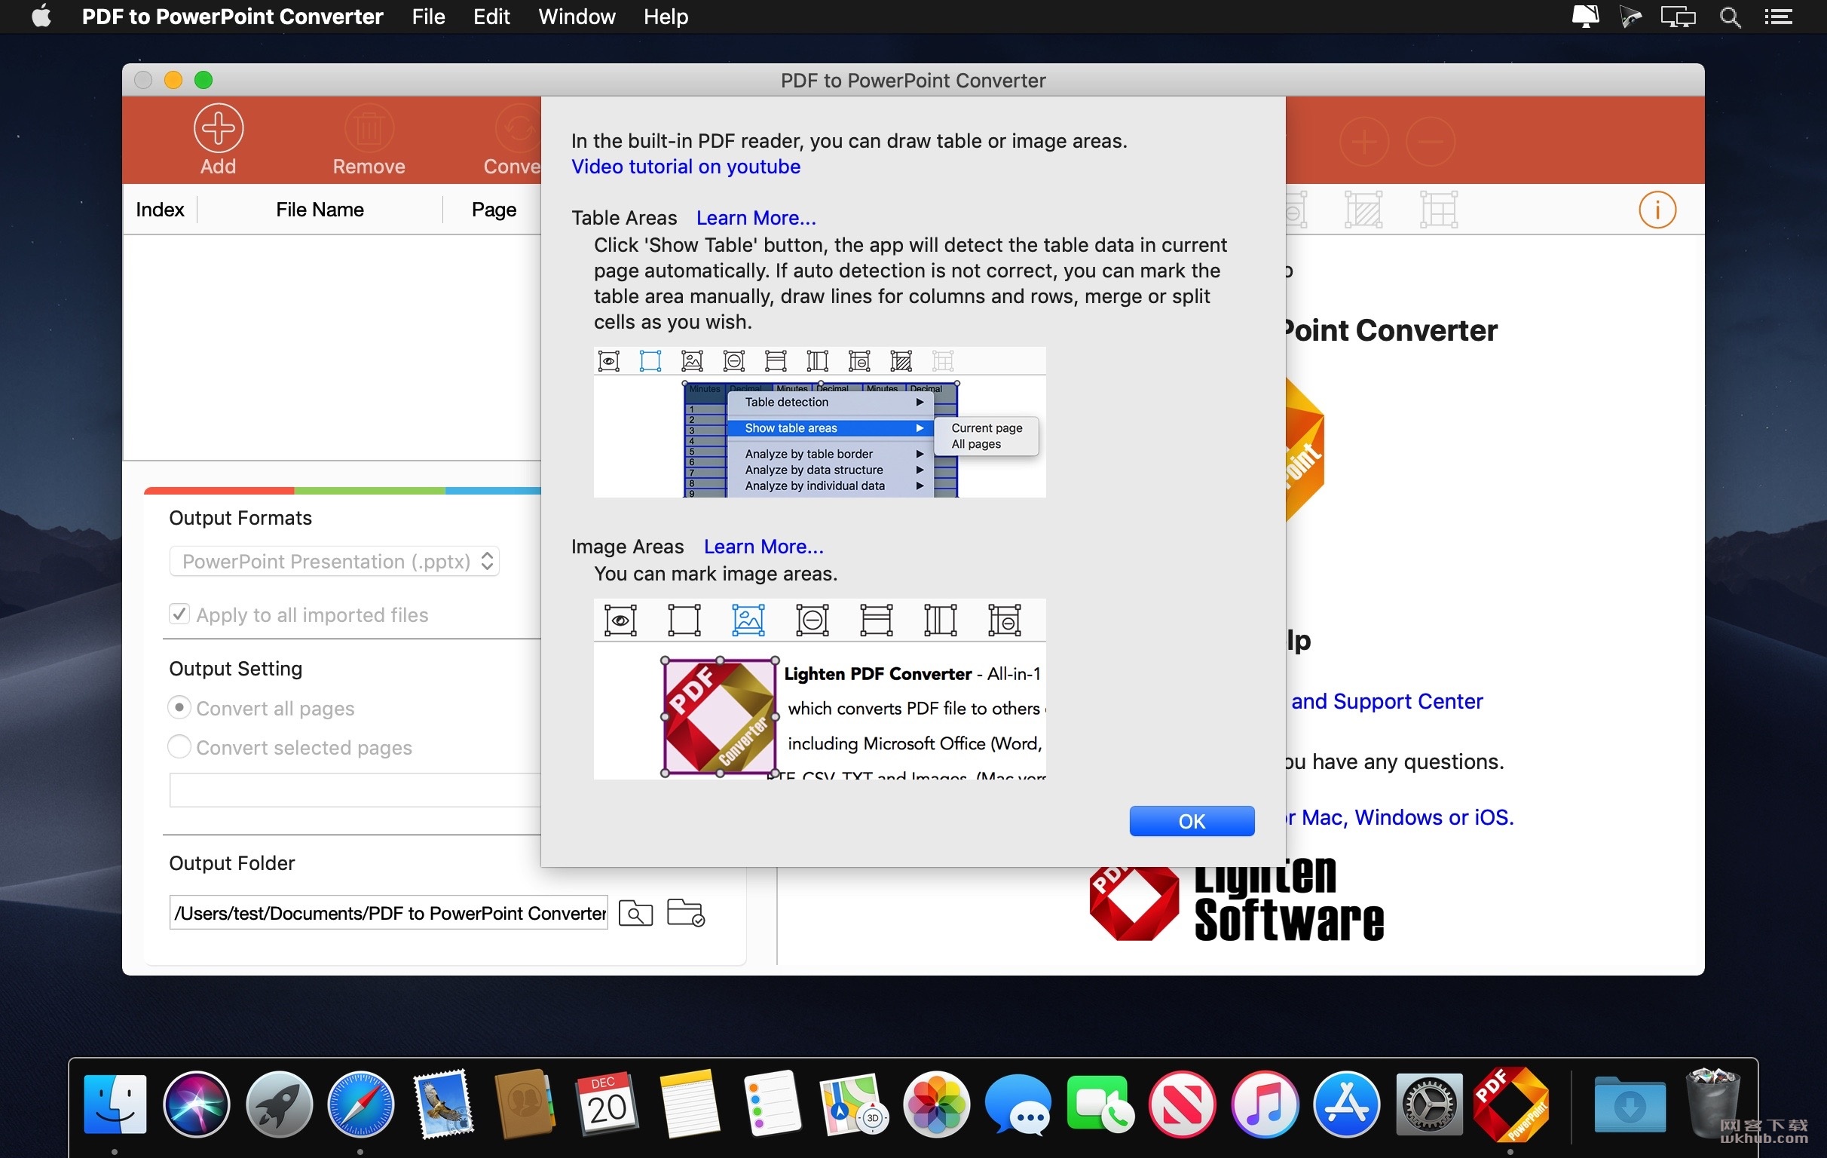Viewport: 1827px width, 1158px height.
Task: Open Contacts from the dock
Action: tap(525, 1104)
